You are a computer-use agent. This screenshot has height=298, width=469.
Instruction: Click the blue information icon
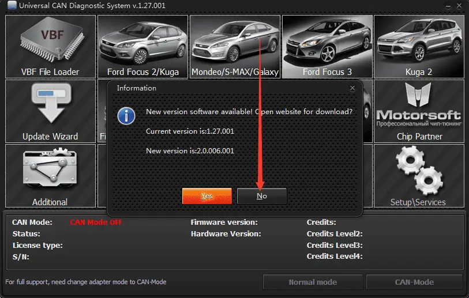126,115
